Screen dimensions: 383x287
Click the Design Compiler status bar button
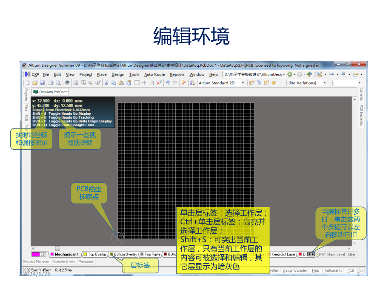(x=294, y=270)
